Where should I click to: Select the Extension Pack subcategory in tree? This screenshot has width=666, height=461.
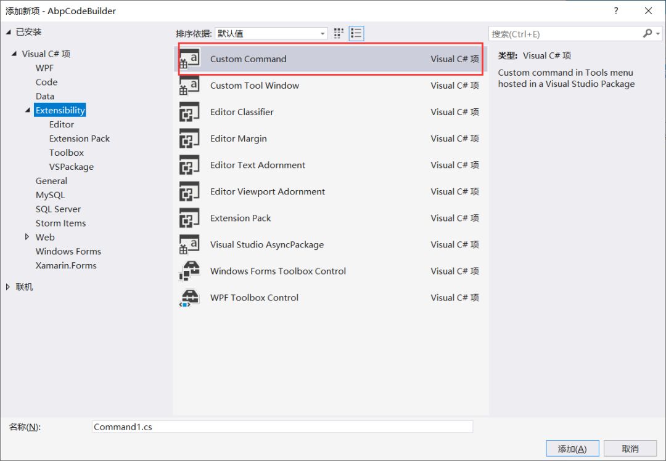coord(80,138)
